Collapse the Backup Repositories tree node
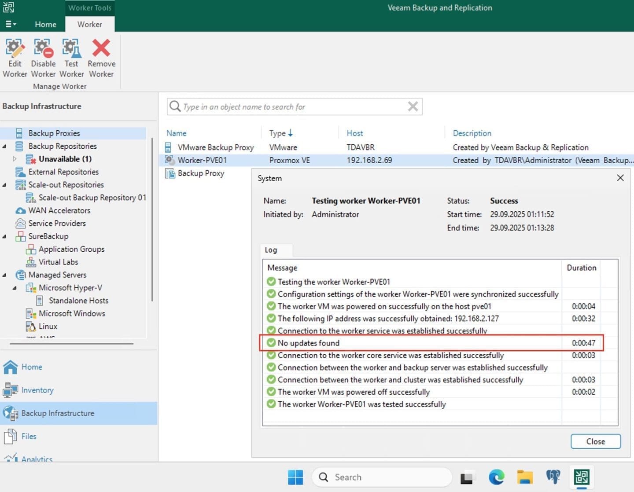634x492 pixels. click(x=4, y=146)
